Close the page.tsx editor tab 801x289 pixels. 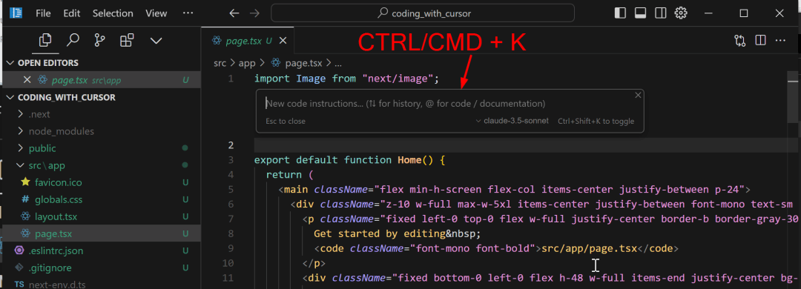[x=283, y=40]
